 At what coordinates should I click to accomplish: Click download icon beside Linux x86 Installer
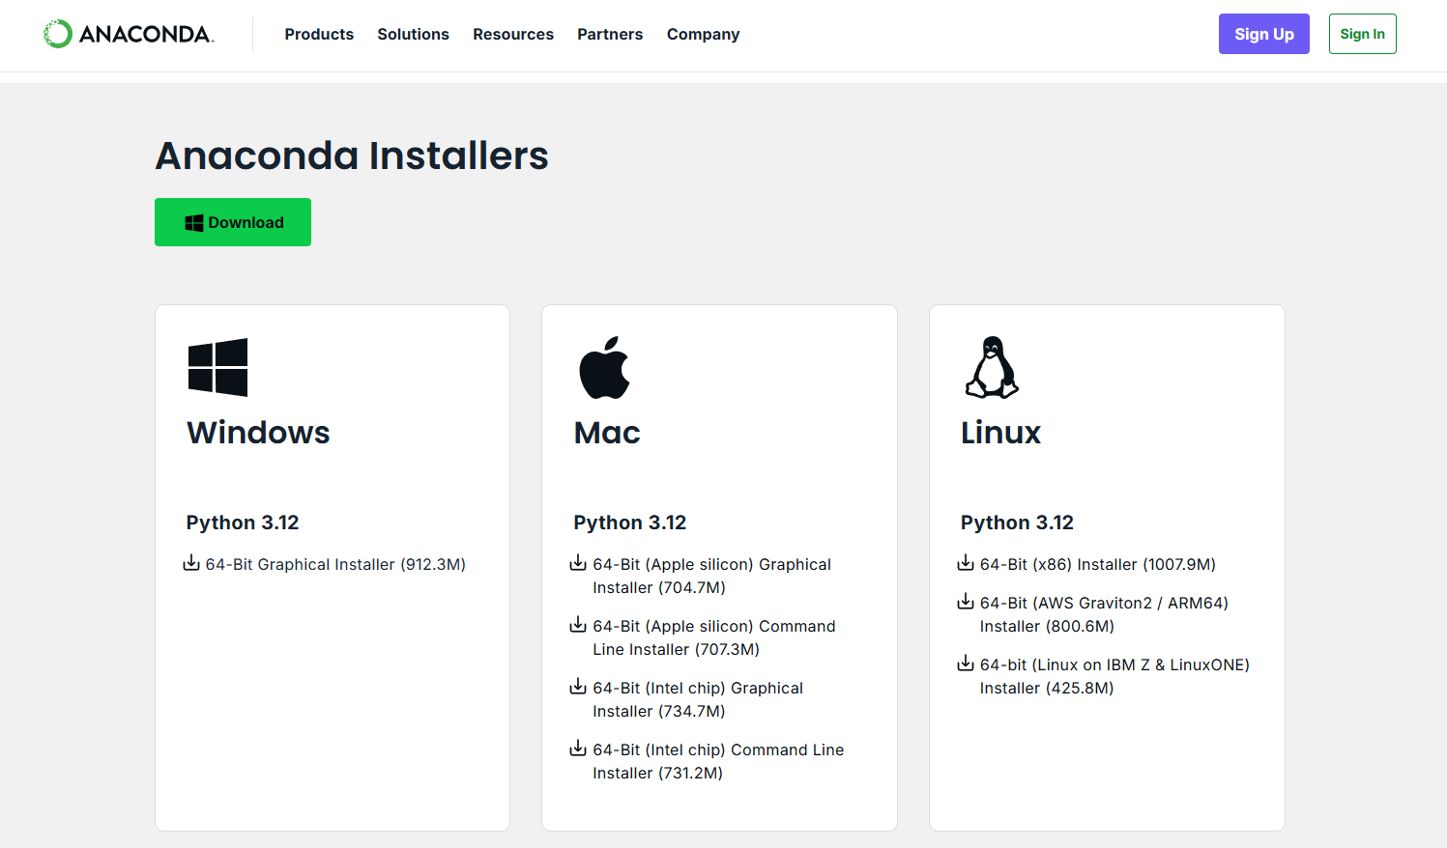(x=966, y=563)
